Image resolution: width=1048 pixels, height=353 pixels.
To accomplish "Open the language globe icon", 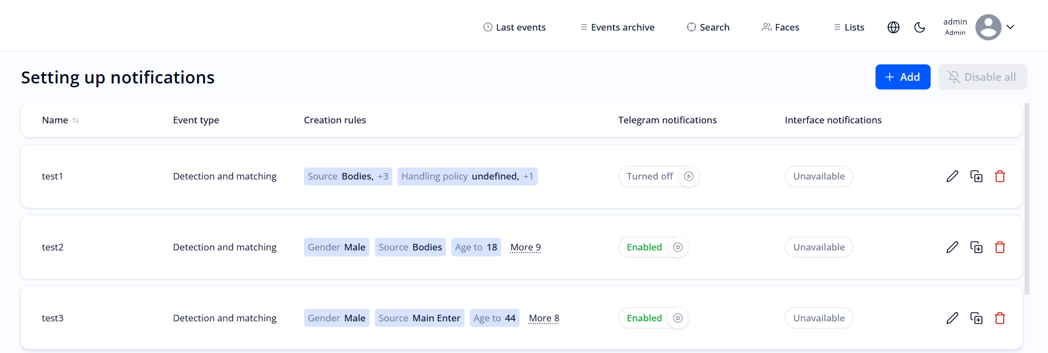I will 893,27.
